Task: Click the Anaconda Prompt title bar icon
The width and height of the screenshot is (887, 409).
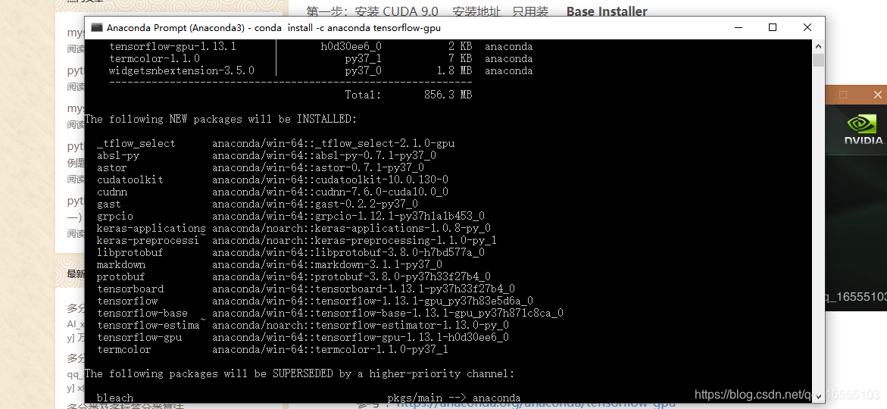Action: 97,28
